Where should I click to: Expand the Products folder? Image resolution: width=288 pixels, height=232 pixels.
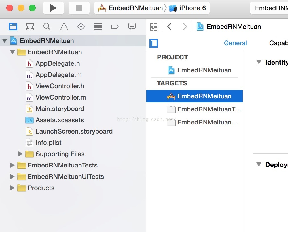click(x=12, y=188)
